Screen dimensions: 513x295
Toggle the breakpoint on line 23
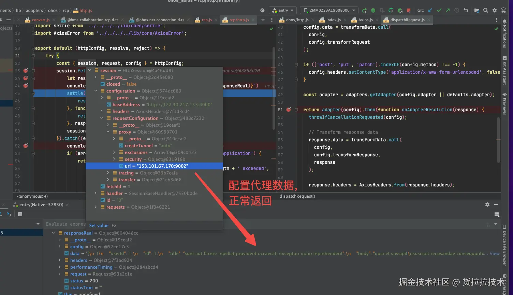pos(26,71)
